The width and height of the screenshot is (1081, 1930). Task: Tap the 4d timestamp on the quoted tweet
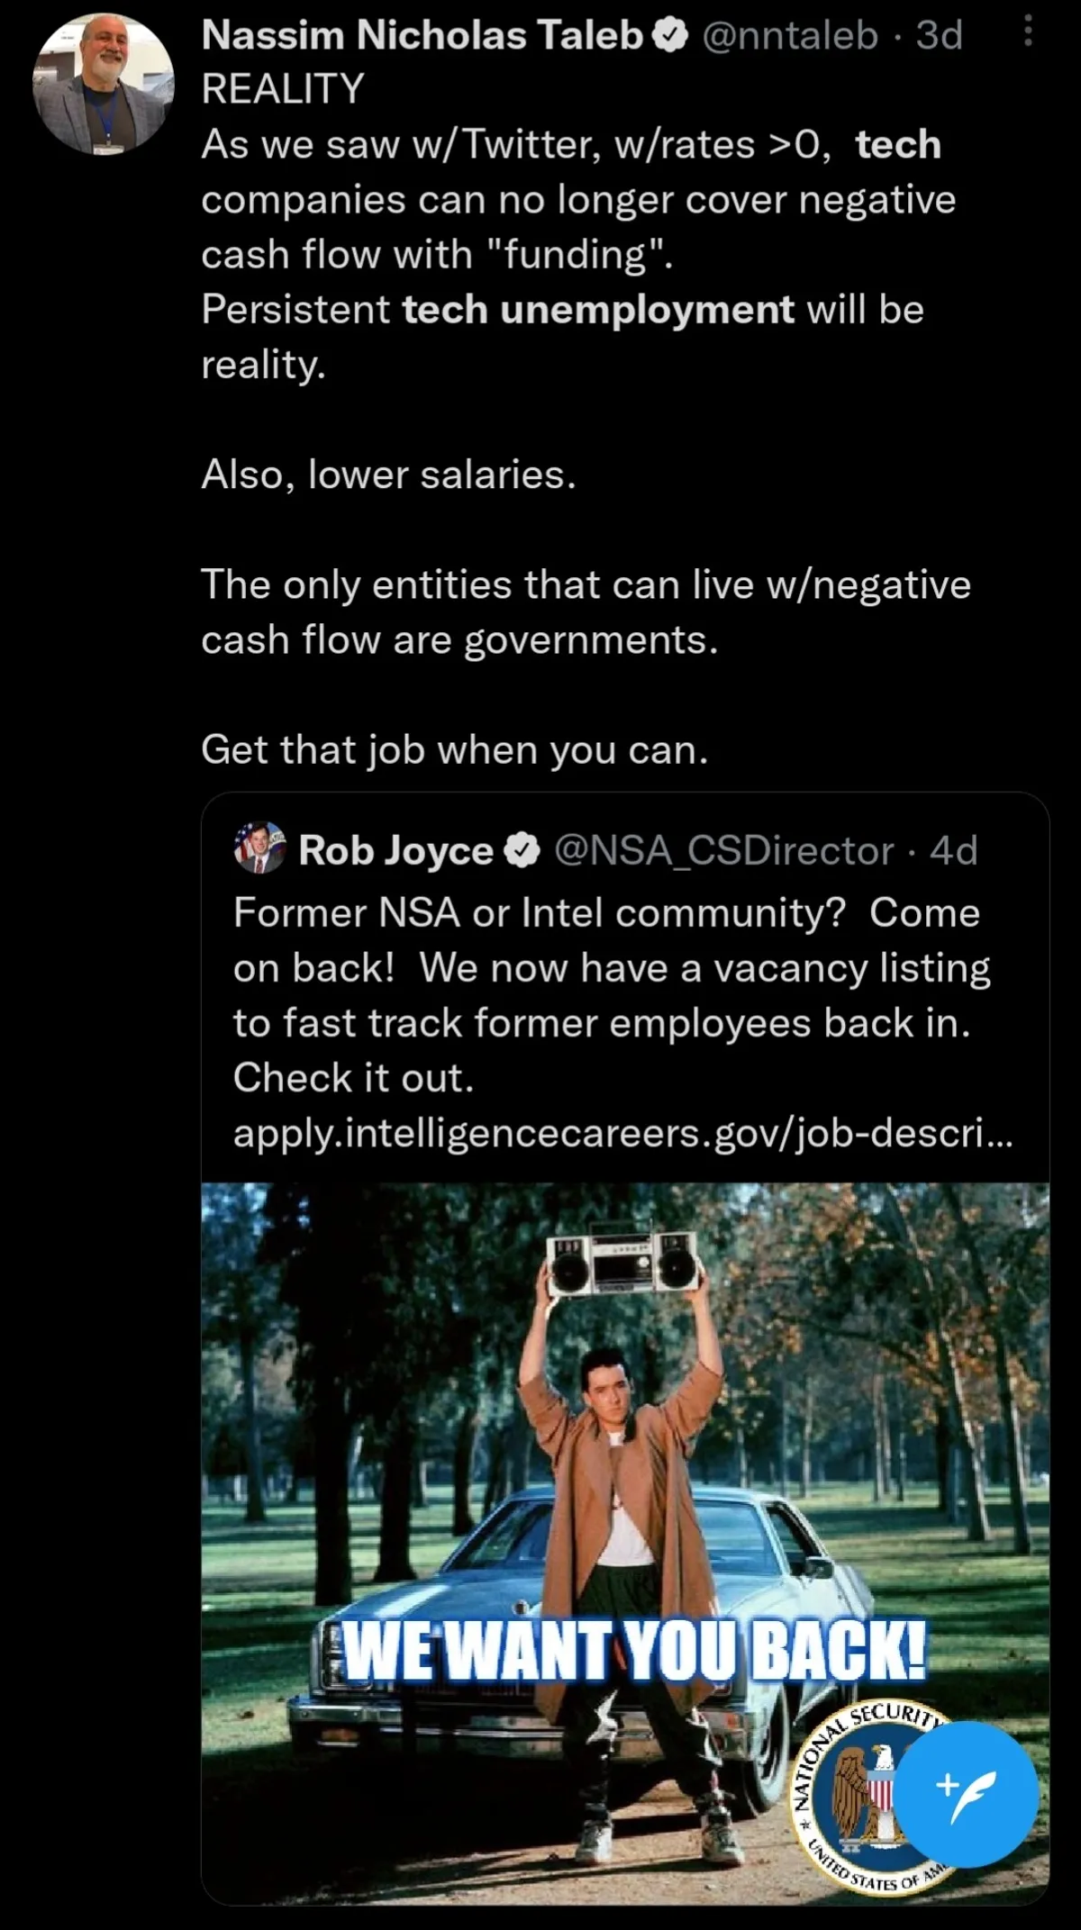953,850
